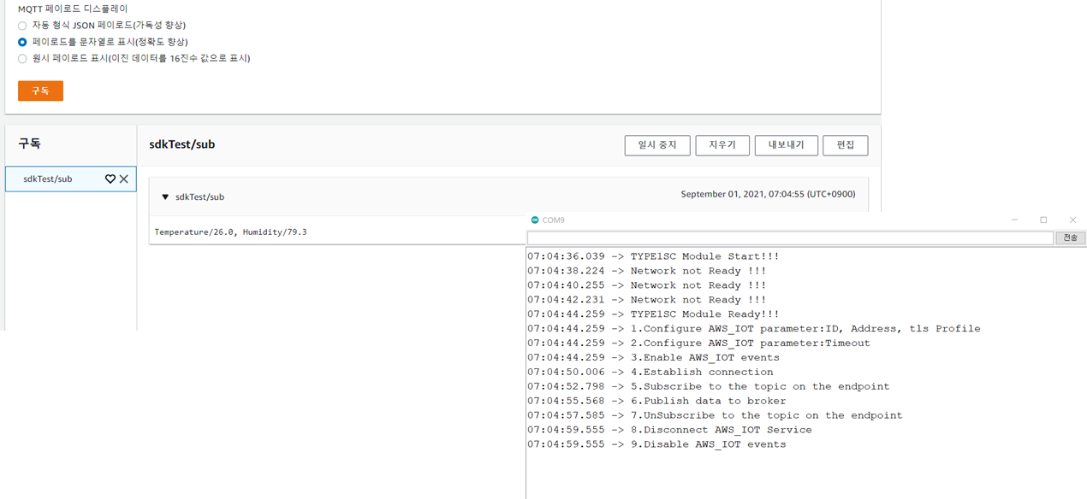Select the display payloads as strings radio option
This screenshot has width=1087, height=499.
pyautogui.click(x=22, y=42)
